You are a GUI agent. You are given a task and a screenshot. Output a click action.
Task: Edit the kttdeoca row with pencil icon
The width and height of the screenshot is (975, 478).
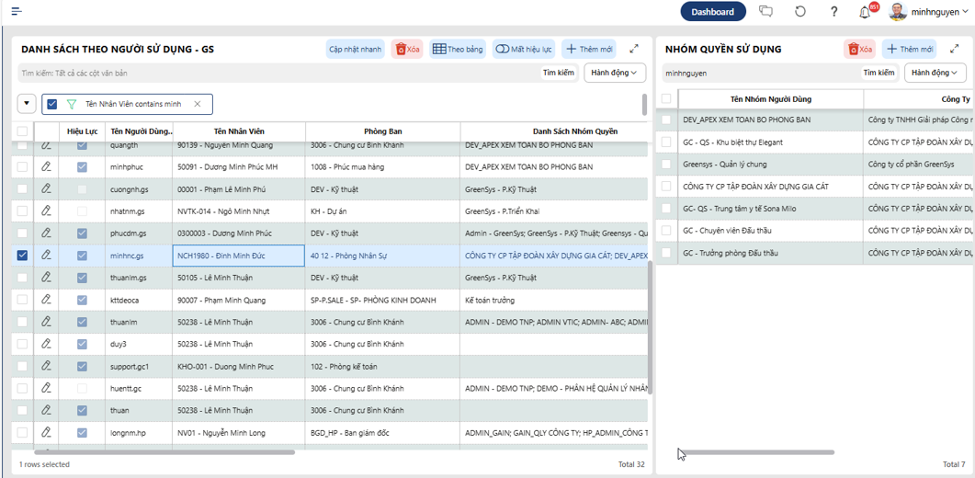[x=45, y=300]
